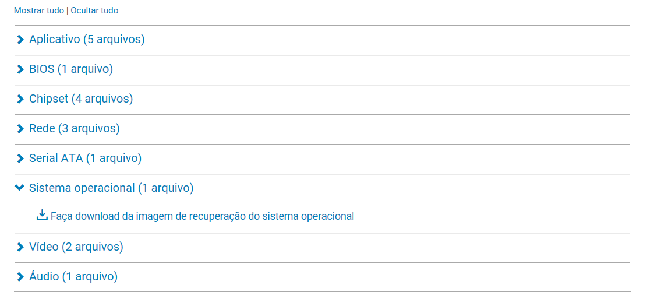This screenshot has height=306, width=654.
Task: Expand the BIOS chevron arrow
Action: click(20, 70)
